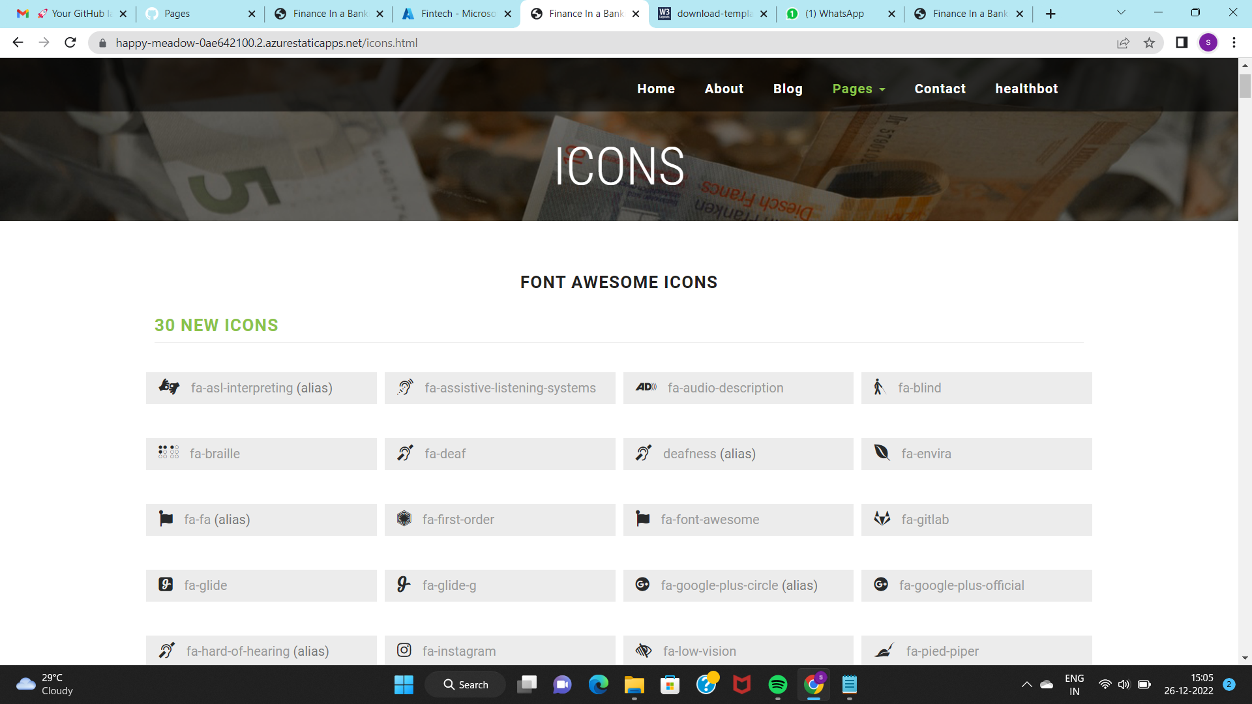The image size is (1252, 704).
Task: Click the fa-braille dots icon
Action: click(x=168, y=452)
